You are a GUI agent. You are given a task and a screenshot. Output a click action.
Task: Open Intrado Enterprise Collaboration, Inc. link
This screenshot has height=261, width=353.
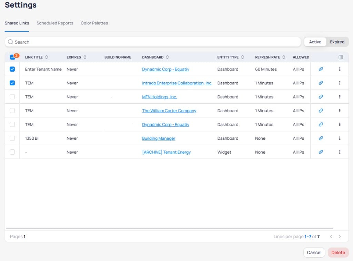177,83
